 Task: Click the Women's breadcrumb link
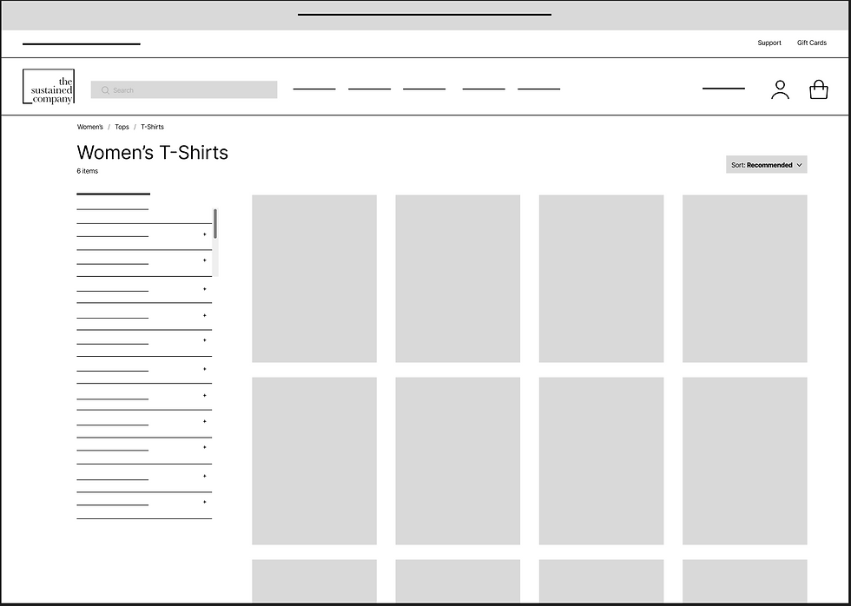[x=89, y=127]
